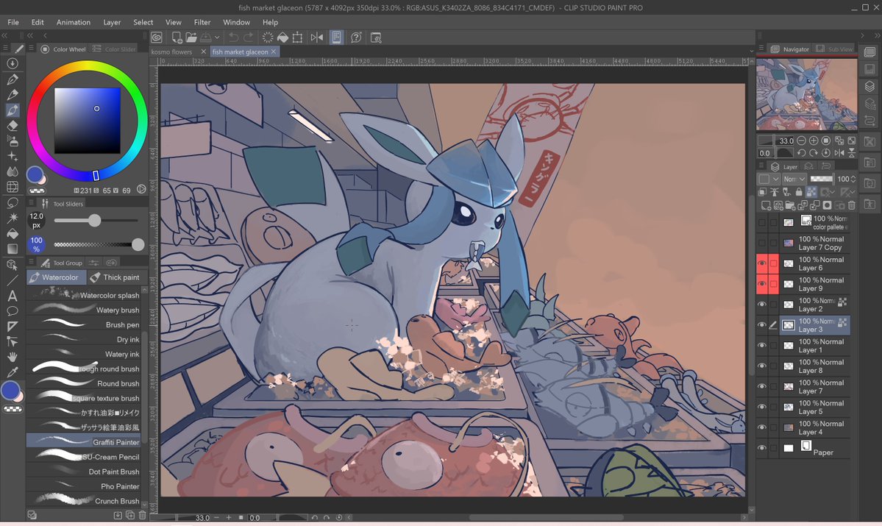
Task: Delete layer with trash icon
Action: (852, 205)
